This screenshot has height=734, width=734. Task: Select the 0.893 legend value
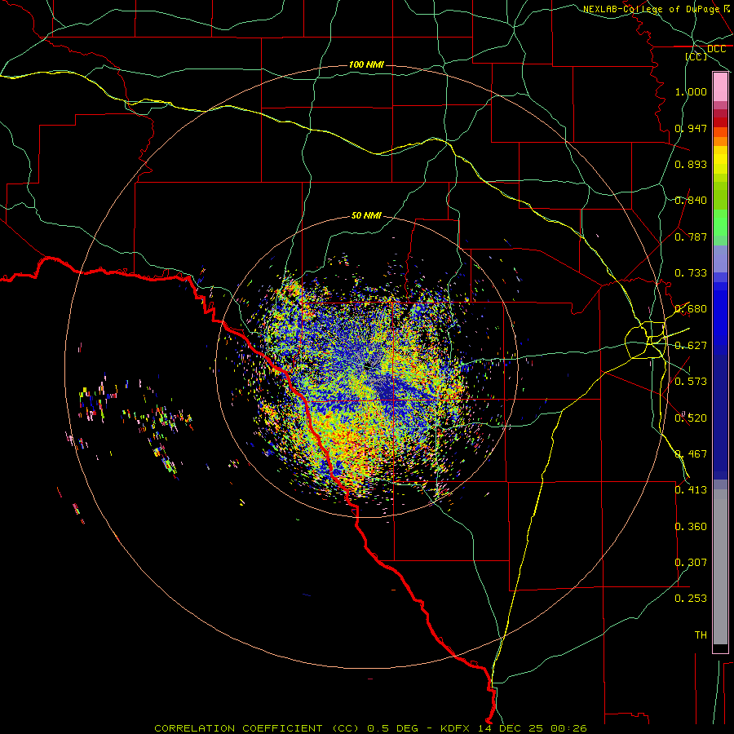(x=691, y=164)
